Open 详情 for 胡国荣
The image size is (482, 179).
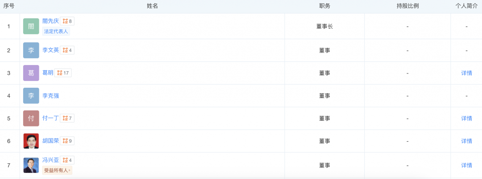pos(466,141)
